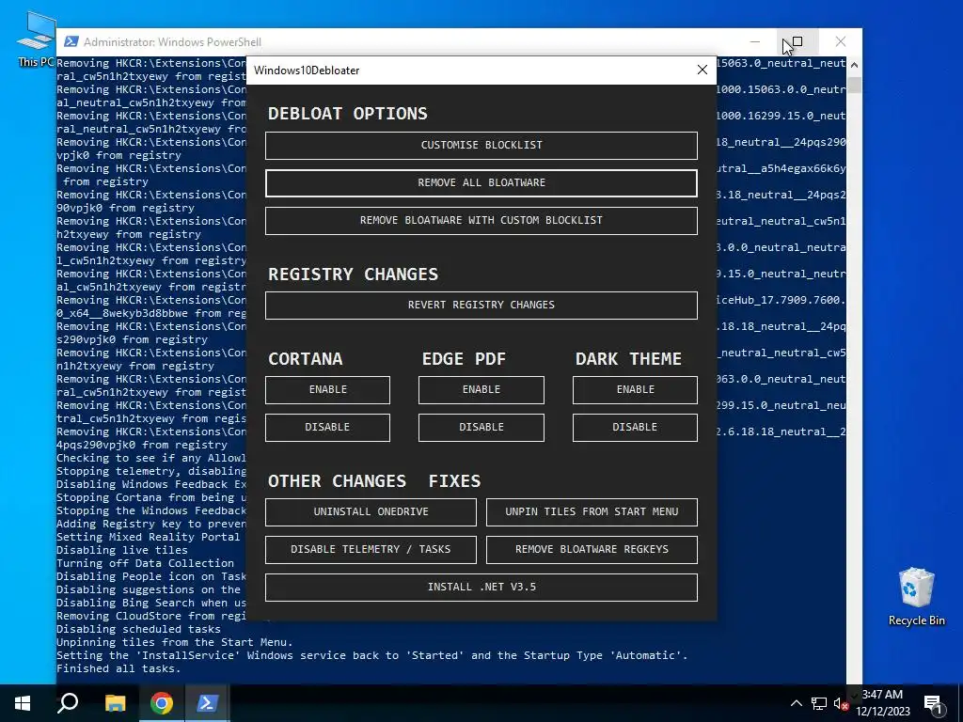Click Unpin Tiles From Start Menu

592,512
